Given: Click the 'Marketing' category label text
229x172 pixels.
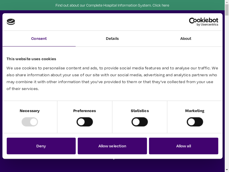Looking at the screenshot, I should [x=195, y=111].
